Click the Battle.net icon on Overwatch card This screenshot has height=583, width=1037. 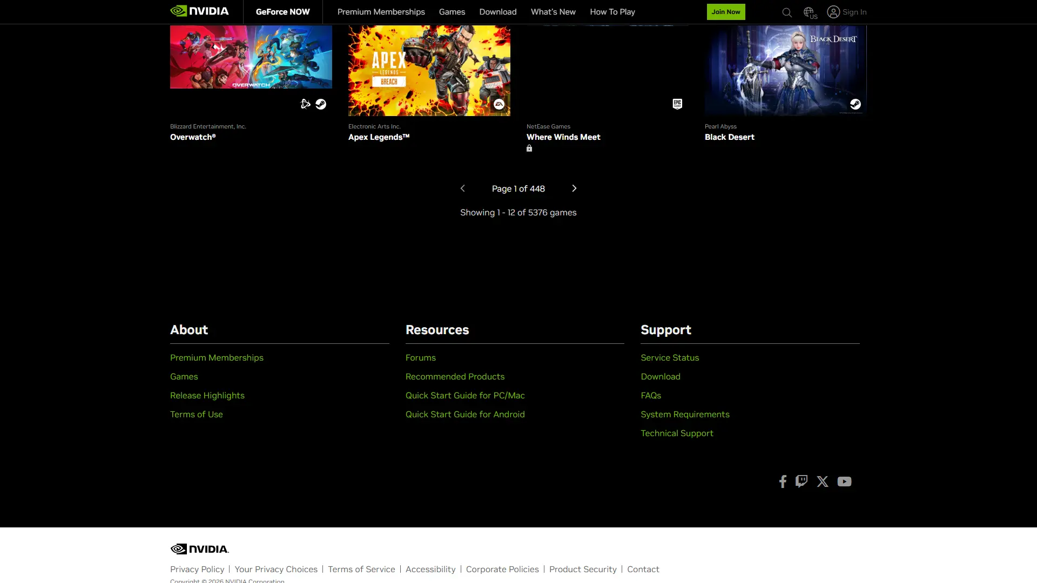(x=305, y=104)
